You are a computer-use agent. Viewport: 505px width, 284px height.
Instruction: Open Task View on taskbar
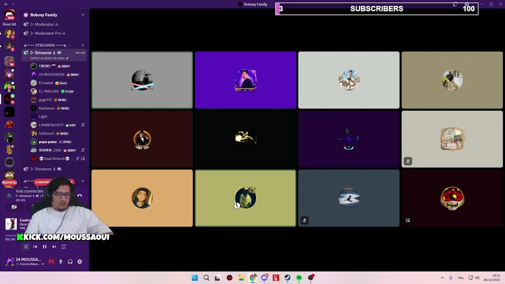click(217, 278)
